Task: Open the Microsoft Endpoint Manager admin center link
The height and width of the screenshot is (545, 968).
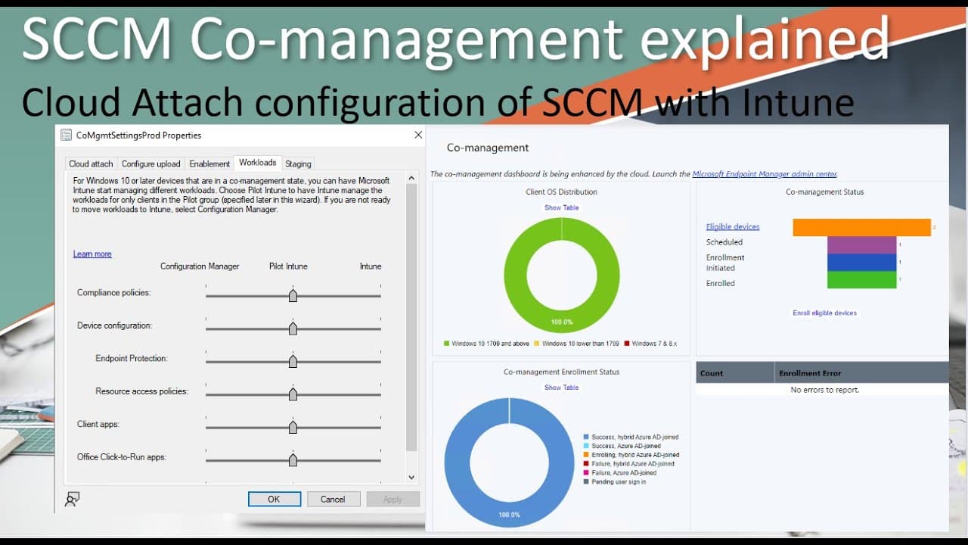Action: (x=765, y=174)
